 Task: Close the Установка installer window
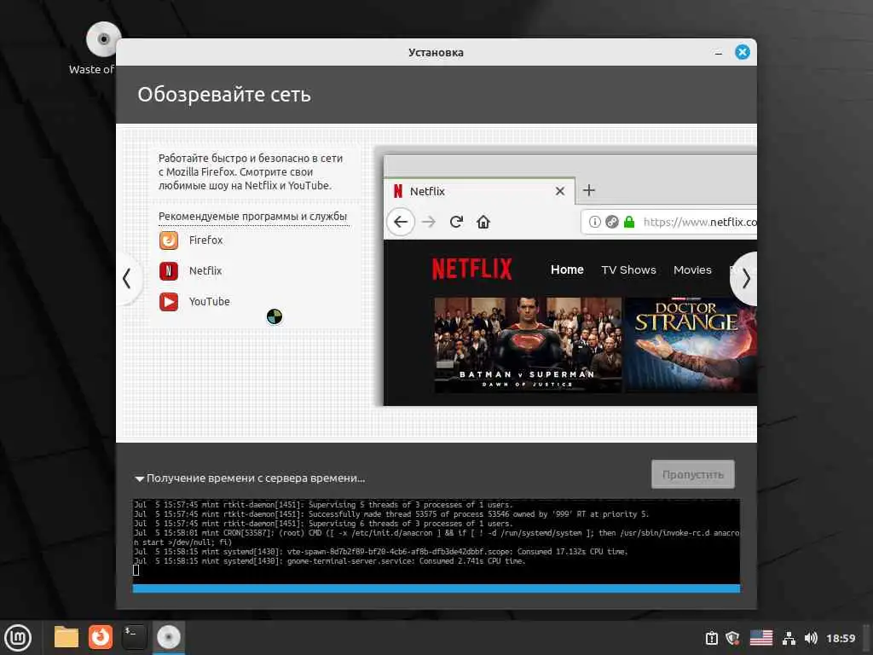pyautogui.click(x=743, y=52)
